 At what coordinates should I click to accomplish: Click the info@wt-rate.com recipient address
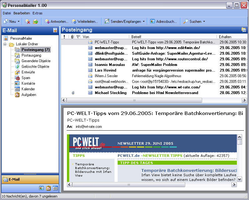89,127
